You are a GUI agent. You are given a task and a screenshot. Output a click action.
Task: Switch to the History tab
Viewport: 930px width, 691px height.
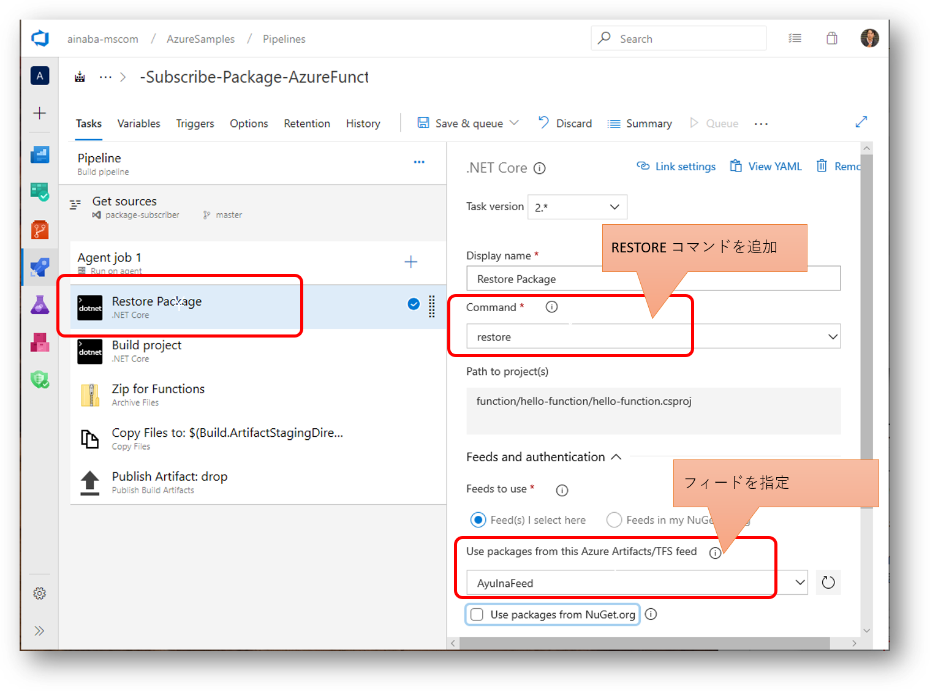point(363,124)
